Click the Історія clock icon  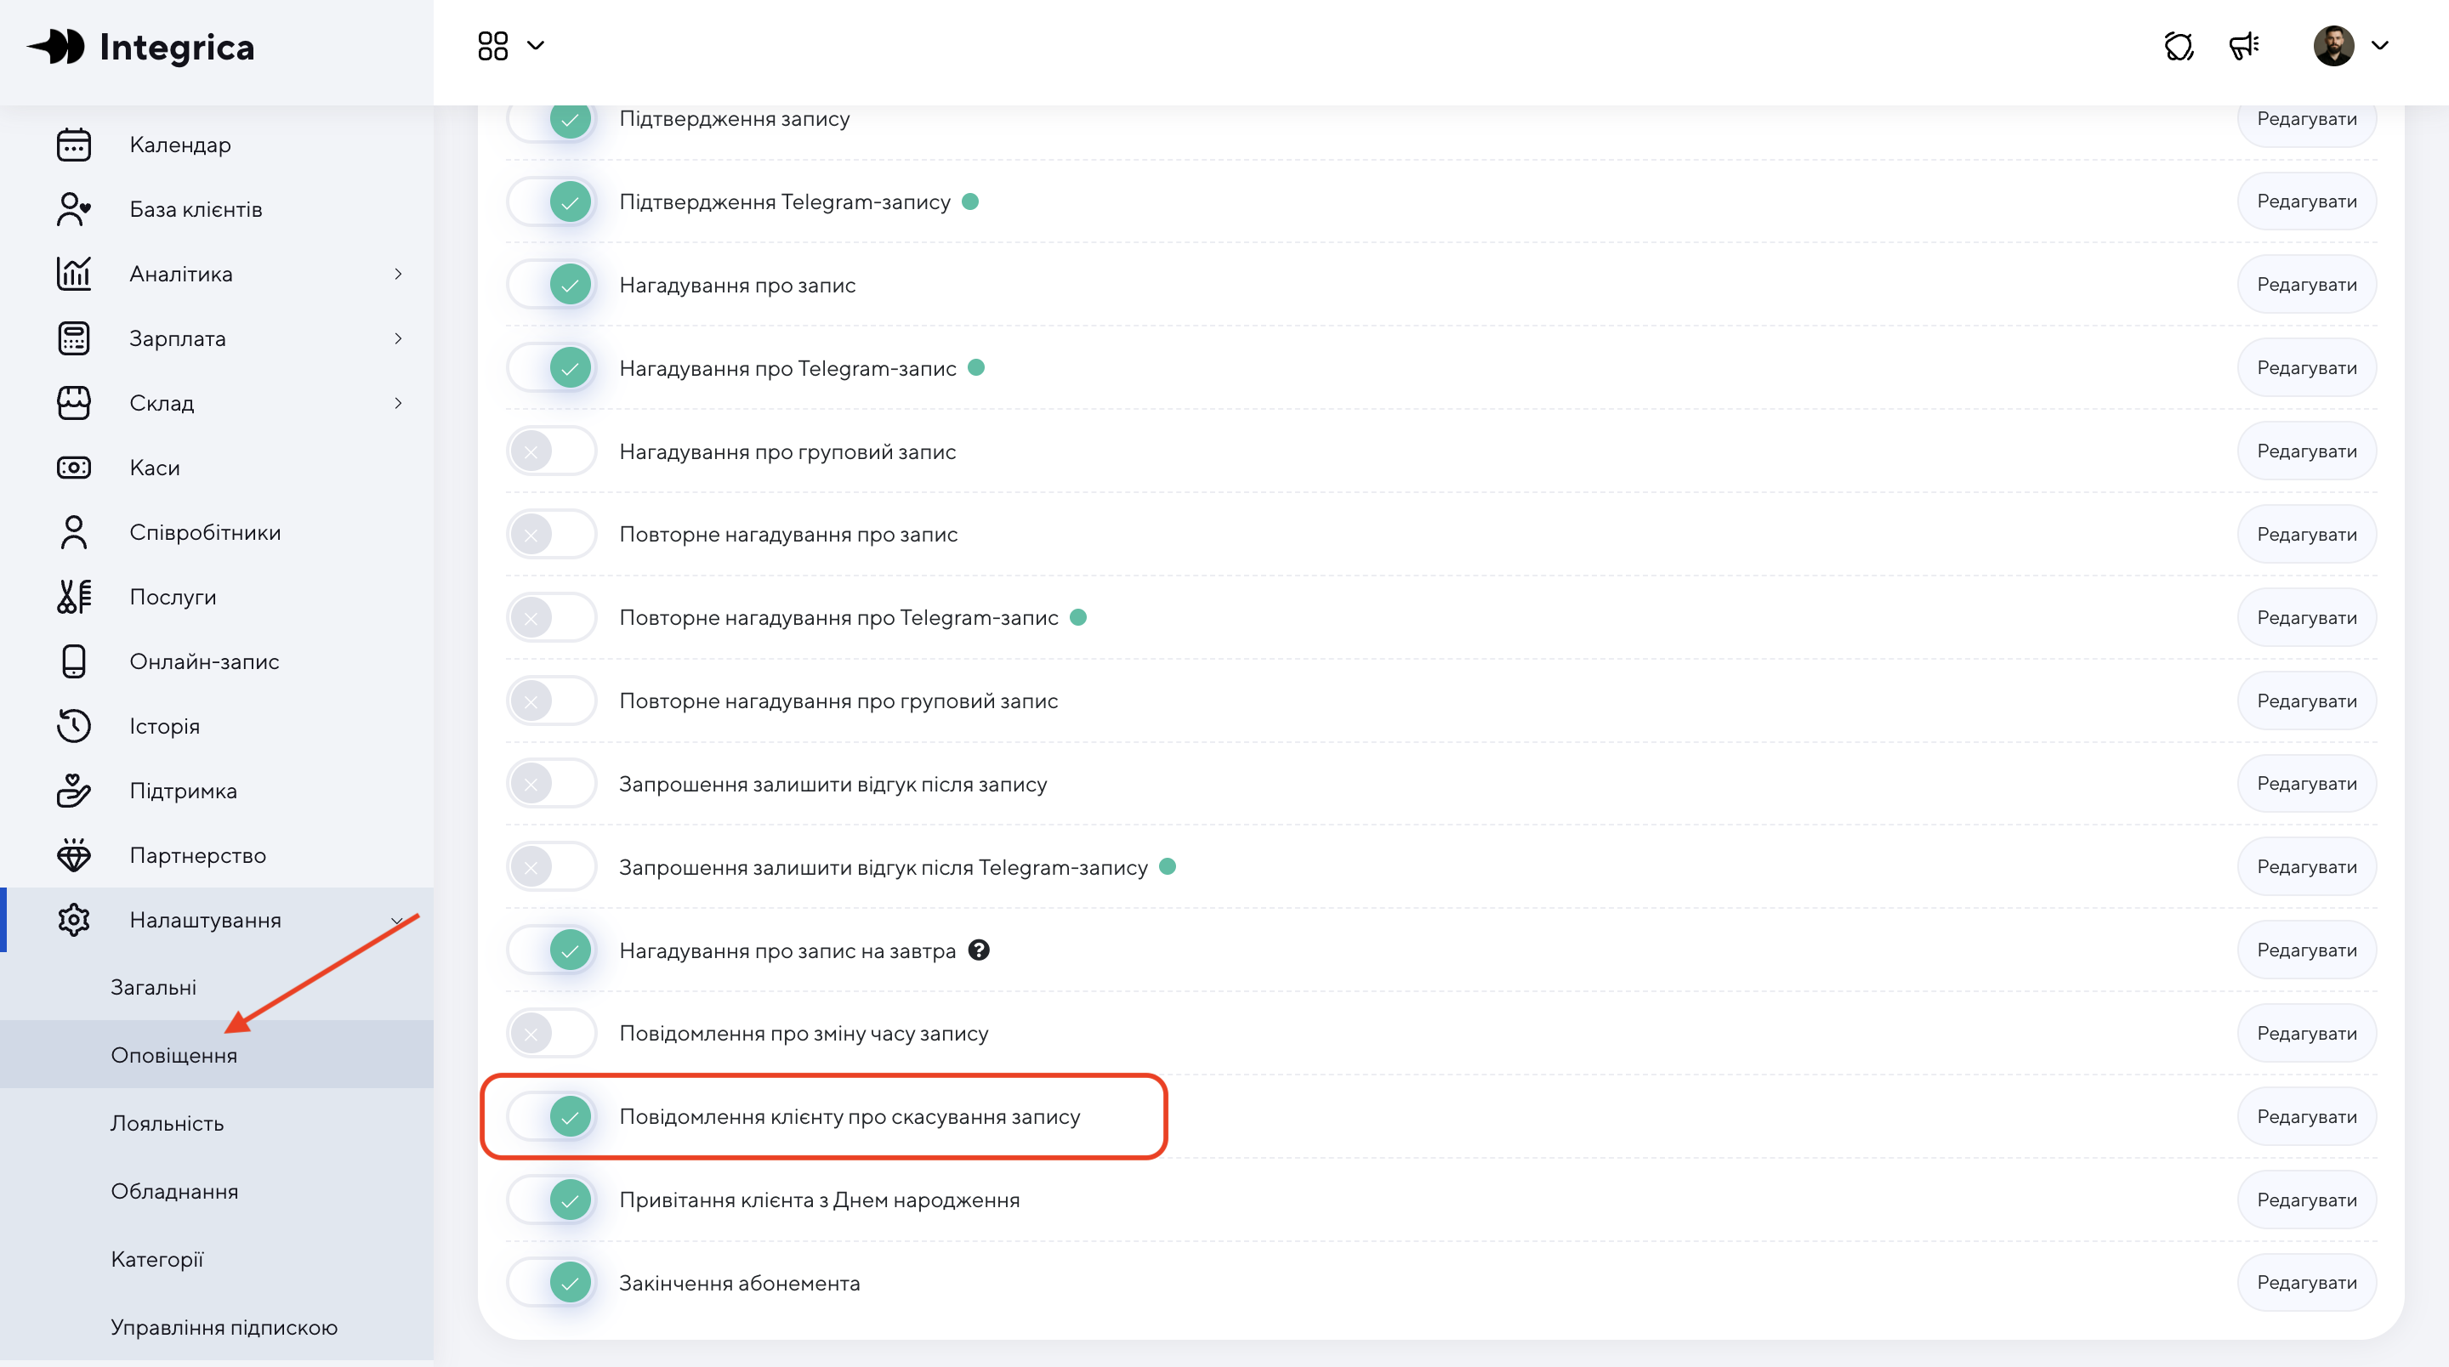(73, 726)
